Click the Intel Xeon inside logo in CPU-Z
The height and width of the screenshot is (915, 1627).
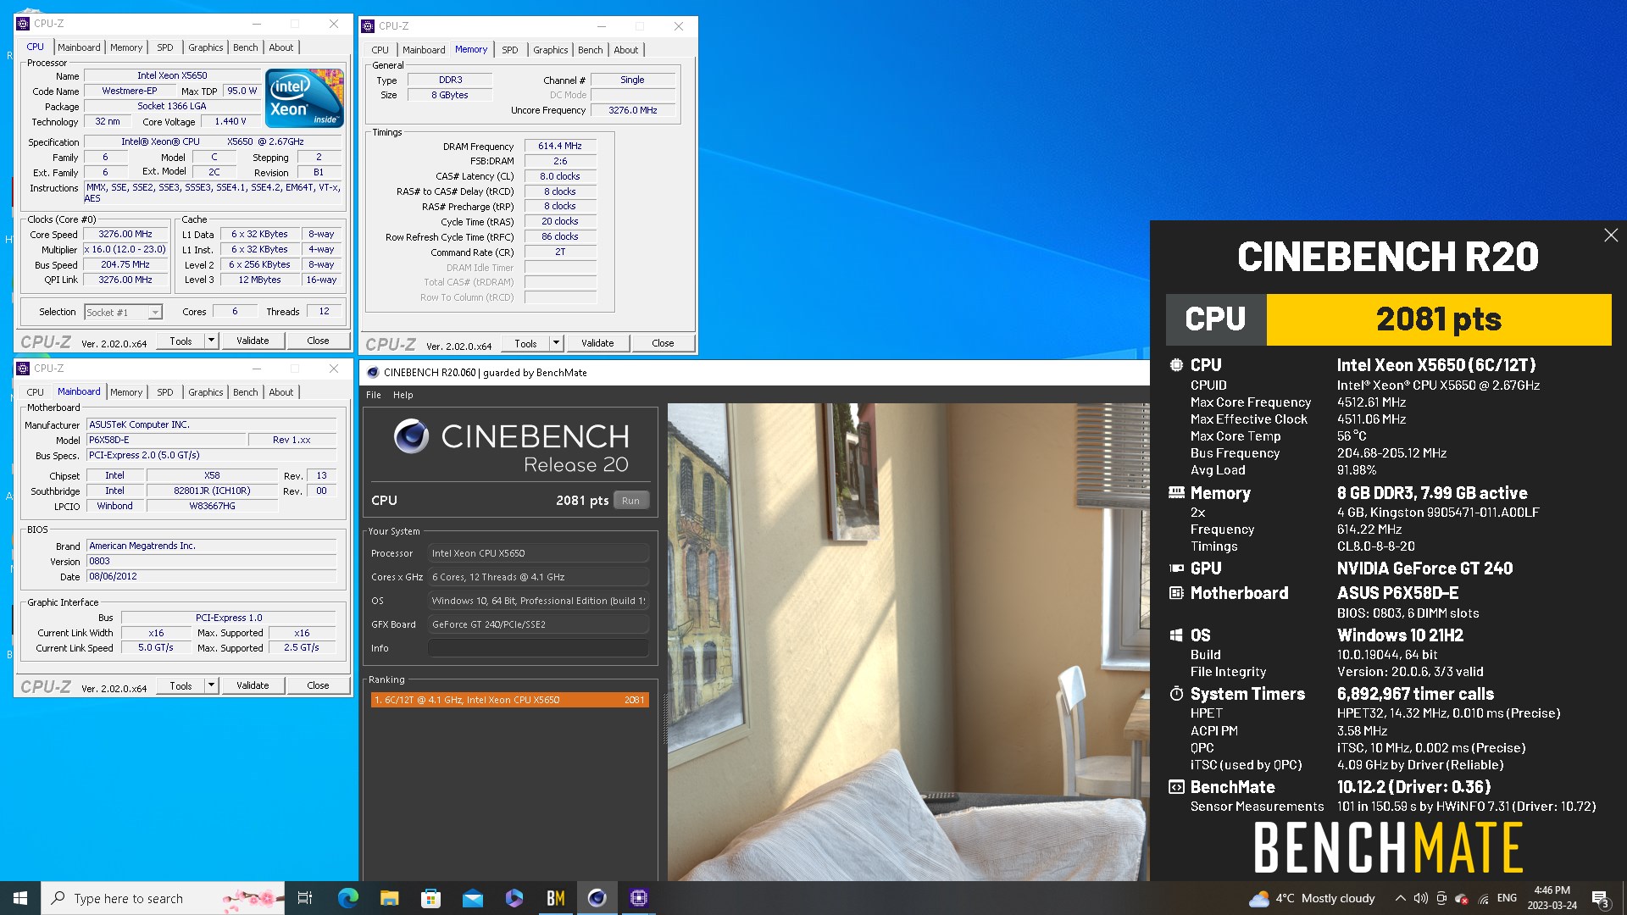click(x=304, y=98)
